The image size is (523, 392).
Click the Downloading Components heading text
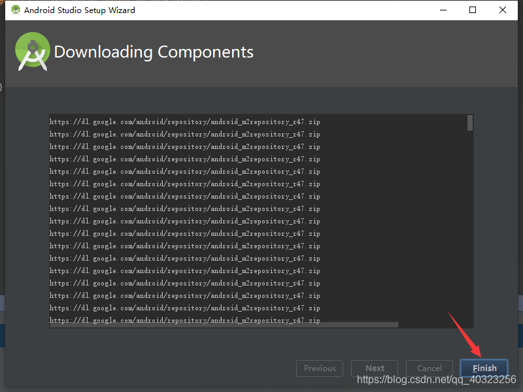[154, 52]
